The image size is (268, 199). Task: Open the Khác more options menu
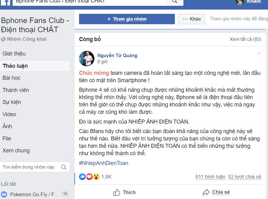pyautogui.click(x=191, y=19)
